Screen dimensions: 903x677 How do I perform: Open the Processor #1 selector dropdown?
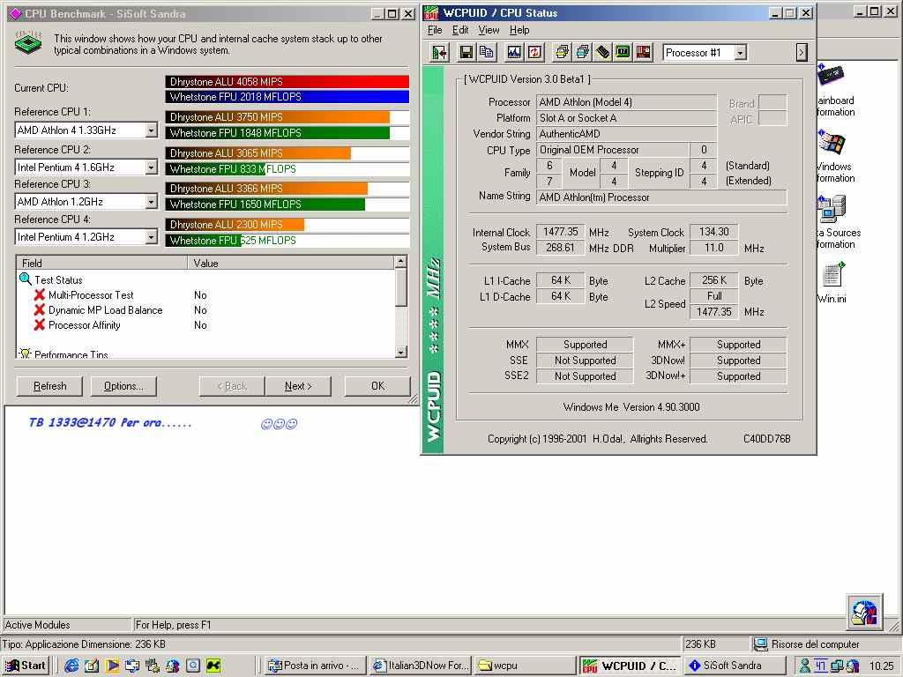pos(741,53)
